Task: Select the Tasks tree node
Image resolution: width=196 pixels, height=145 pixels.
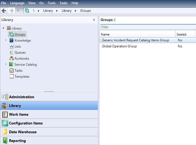Action: pyautogui.click(x=19, y=70)
